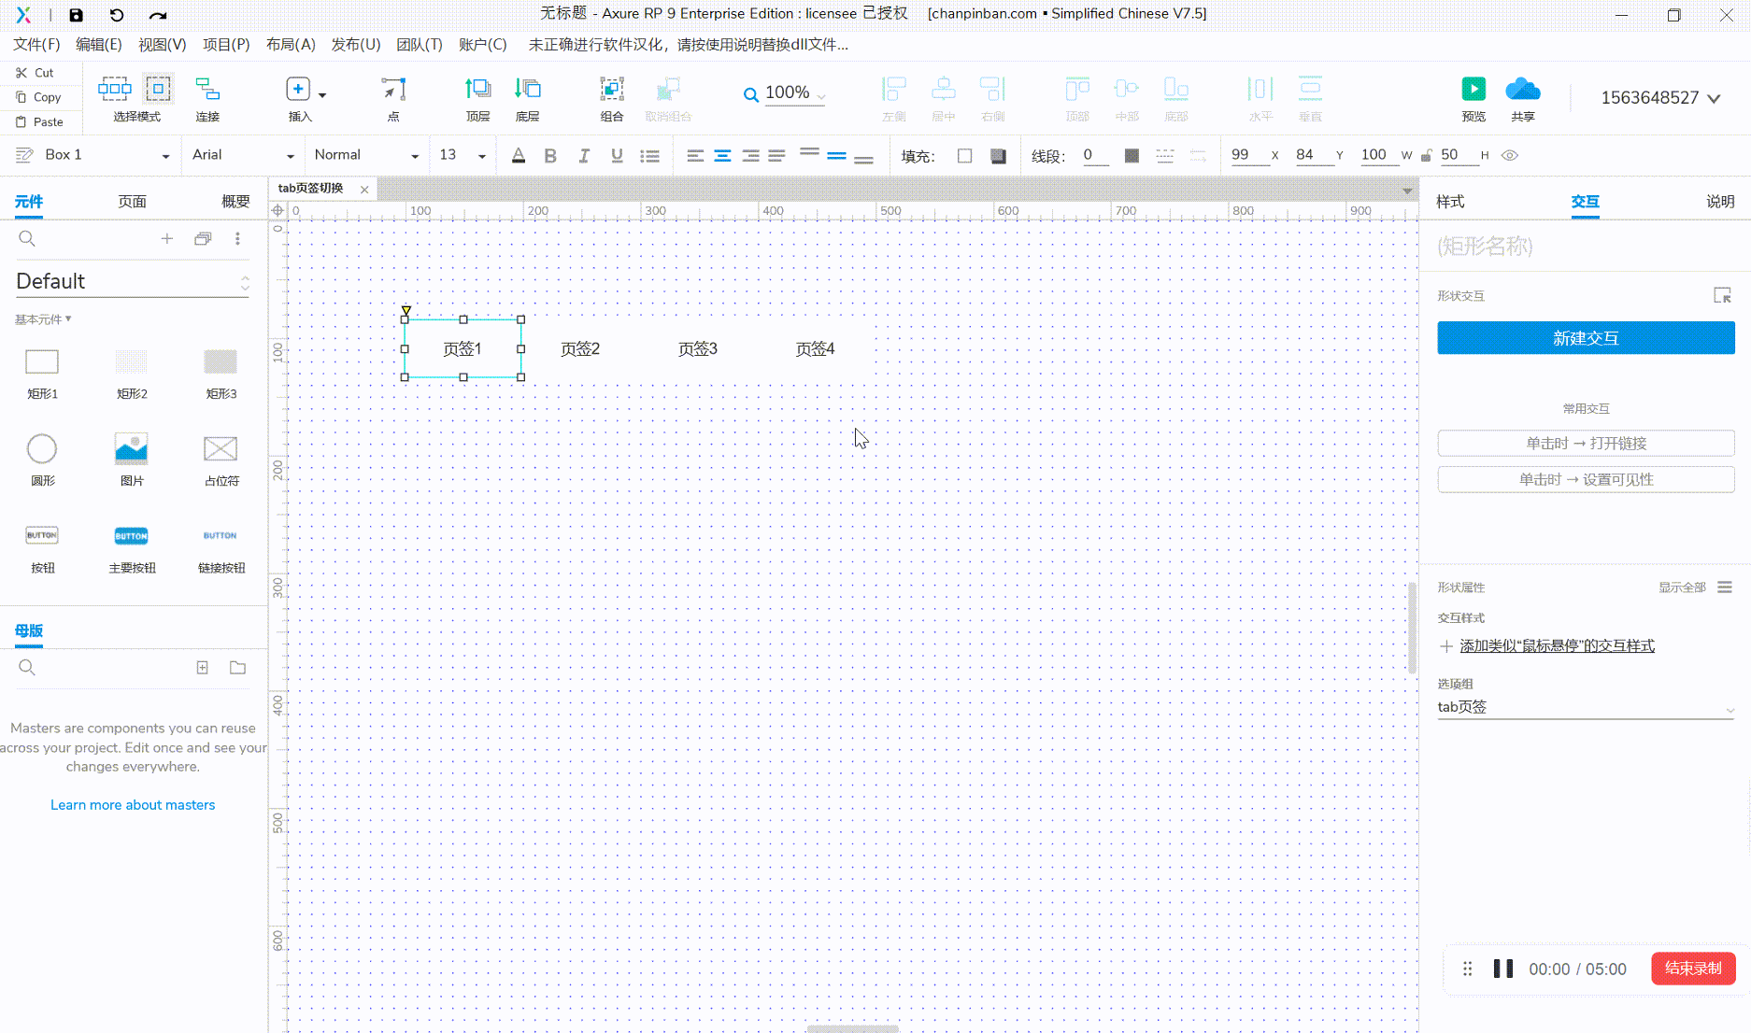Click 添加类似"鼠标悬停"的交互样式 link
Viewport: 1751px width, 1033px height.
click(1557, 646)
